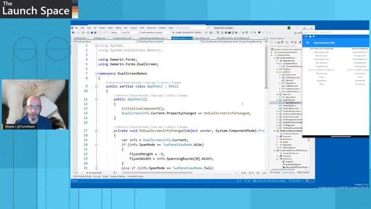Open the Debug menu
The image size is (371, 209).
pos(118,28)
